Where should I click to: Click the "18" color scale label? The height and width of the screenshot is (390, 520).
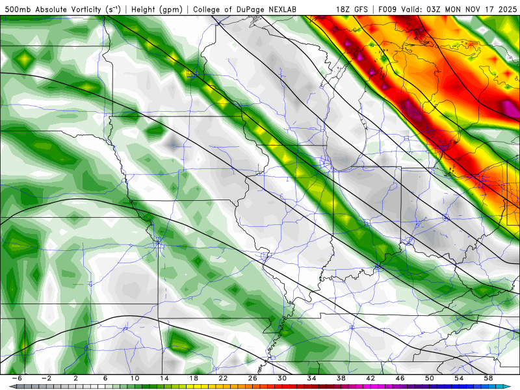click(x=194, y=378)
